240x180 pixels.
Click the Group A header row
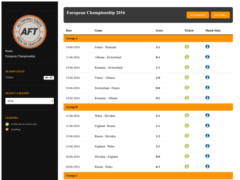[148, 38]
